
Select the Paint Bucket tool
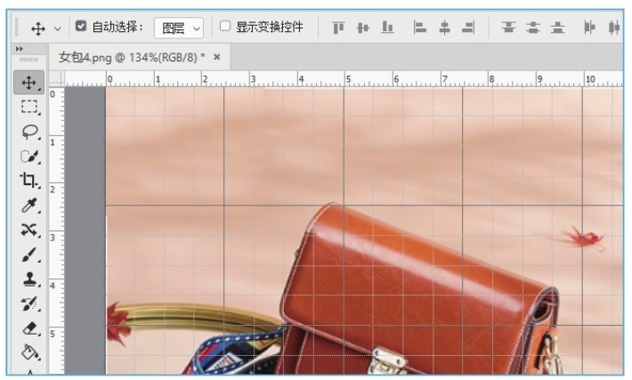(x=29, y=352)
